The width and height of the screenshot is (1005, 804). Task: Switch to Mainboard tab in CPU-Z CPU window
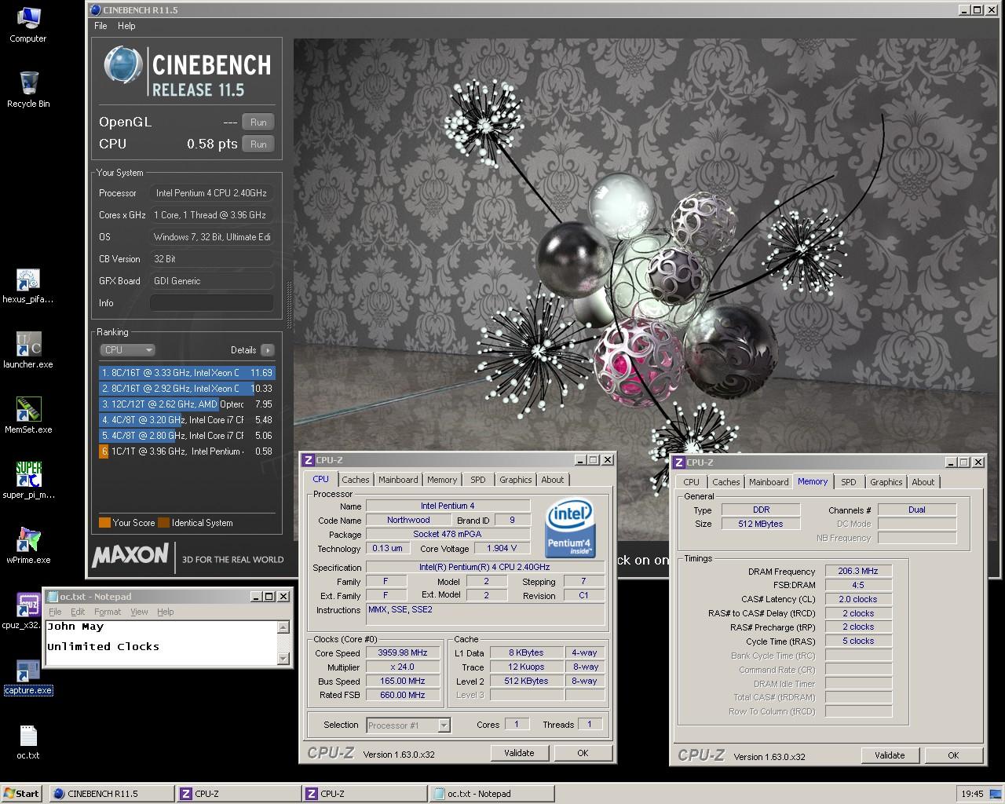point(398,480)
